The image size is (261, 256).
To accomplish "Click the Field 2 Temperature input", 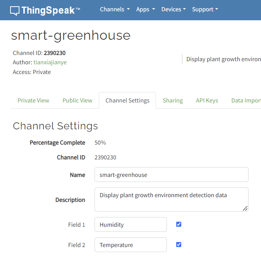I will click(x=131, y=245).
